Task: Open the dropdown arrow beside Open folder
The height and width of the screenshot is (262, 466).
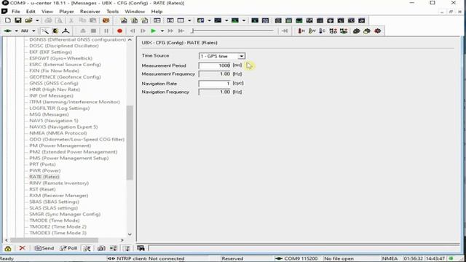Action: point(37,20)
